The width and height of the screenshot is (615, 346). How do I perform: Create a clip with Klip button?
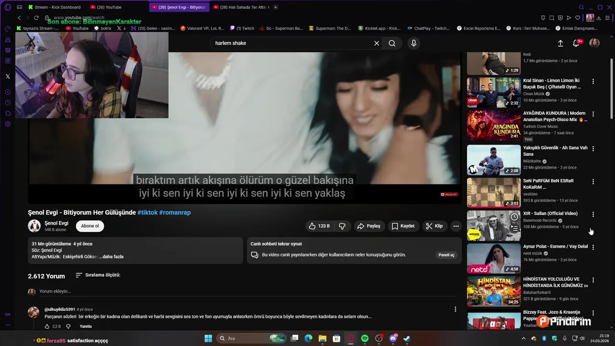pos(434,226)
